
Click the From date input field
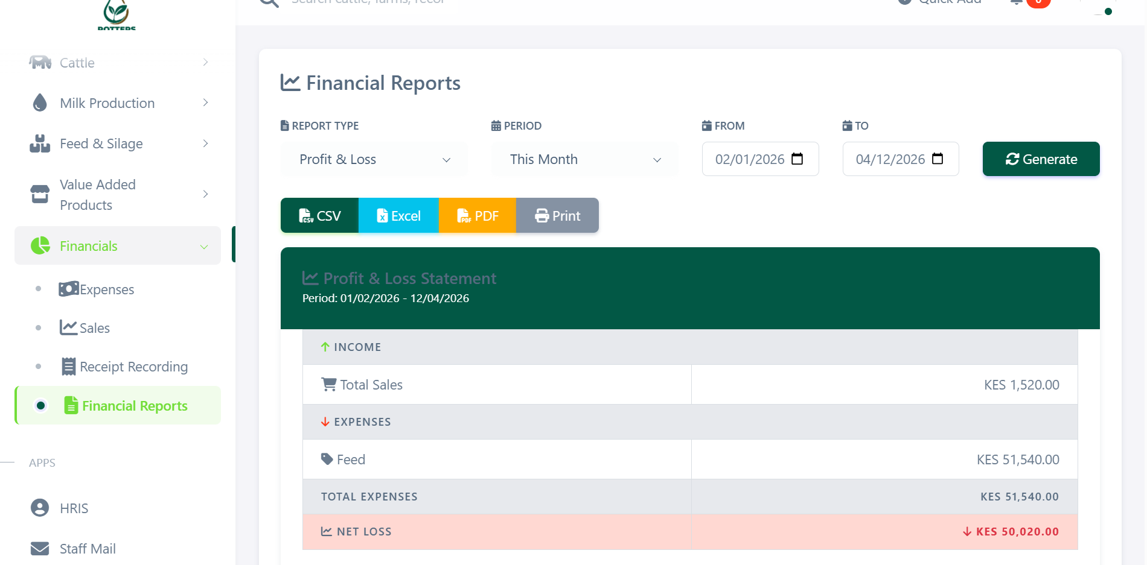(749, 159)
